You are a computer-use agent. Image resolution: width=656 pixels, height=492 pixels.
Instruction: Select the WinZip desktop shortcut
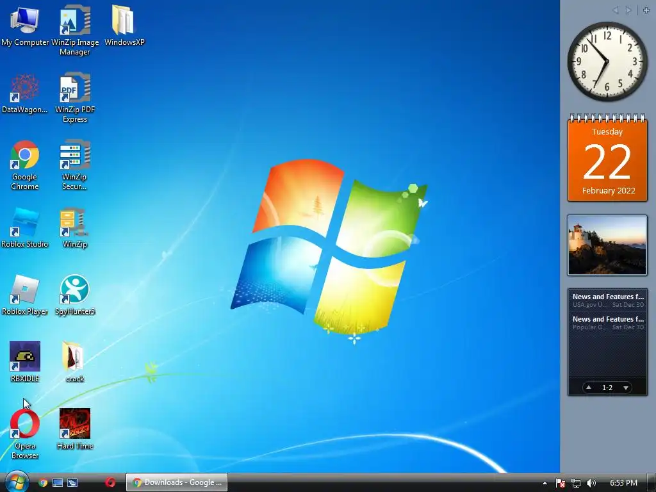point(74,228)
